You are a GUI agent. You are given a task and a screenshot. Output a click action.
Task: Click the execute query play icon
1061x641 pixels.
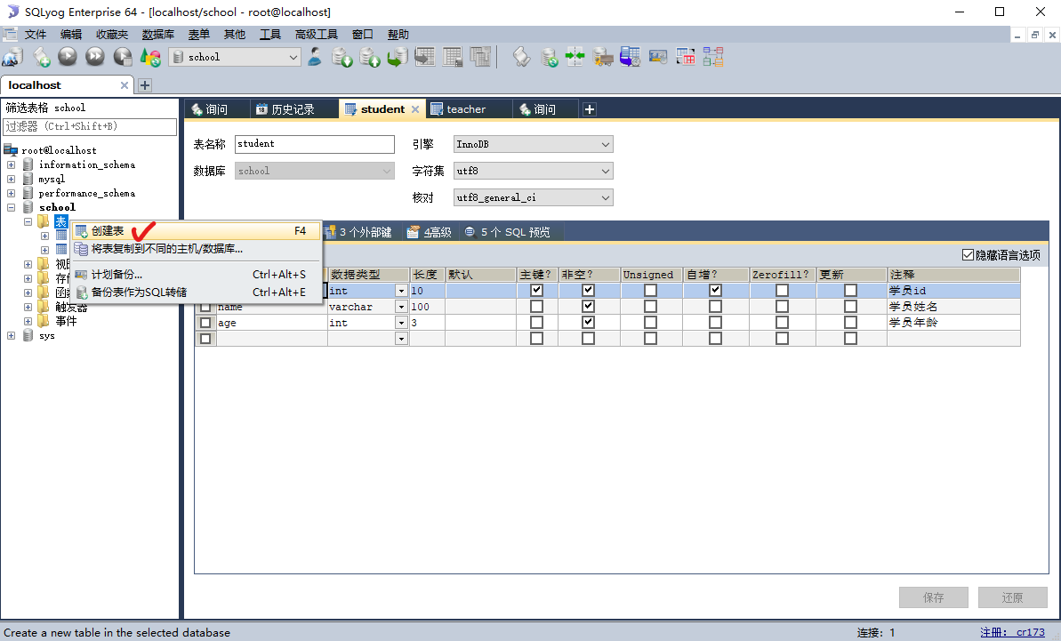coord(68,57)
